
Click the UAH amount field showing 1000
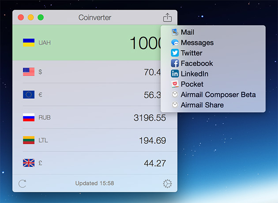click(145, 43)
